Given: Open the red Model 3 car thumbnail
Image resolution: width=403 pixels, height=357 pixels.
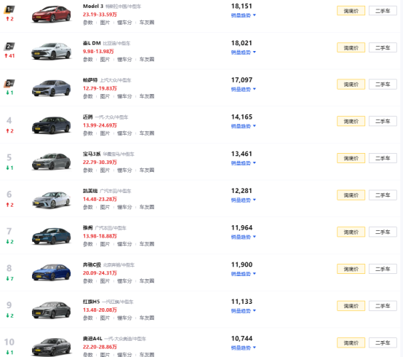Looking at the screenshot, I should pyautogui.click(x=51, y=15).
